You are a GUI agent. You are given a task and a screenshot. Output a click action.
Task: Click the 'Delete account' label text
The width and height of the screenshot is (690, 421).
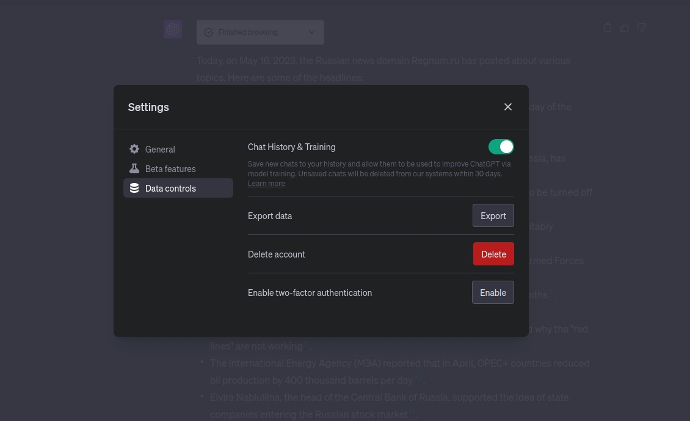(x=277, y=254)
